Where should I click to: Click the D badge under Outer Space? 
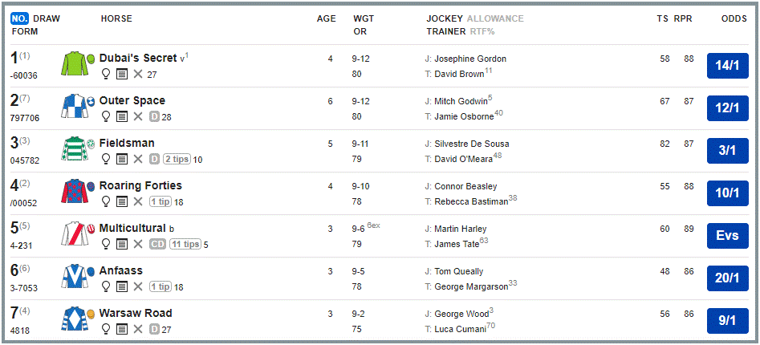(x=154, y=116)
